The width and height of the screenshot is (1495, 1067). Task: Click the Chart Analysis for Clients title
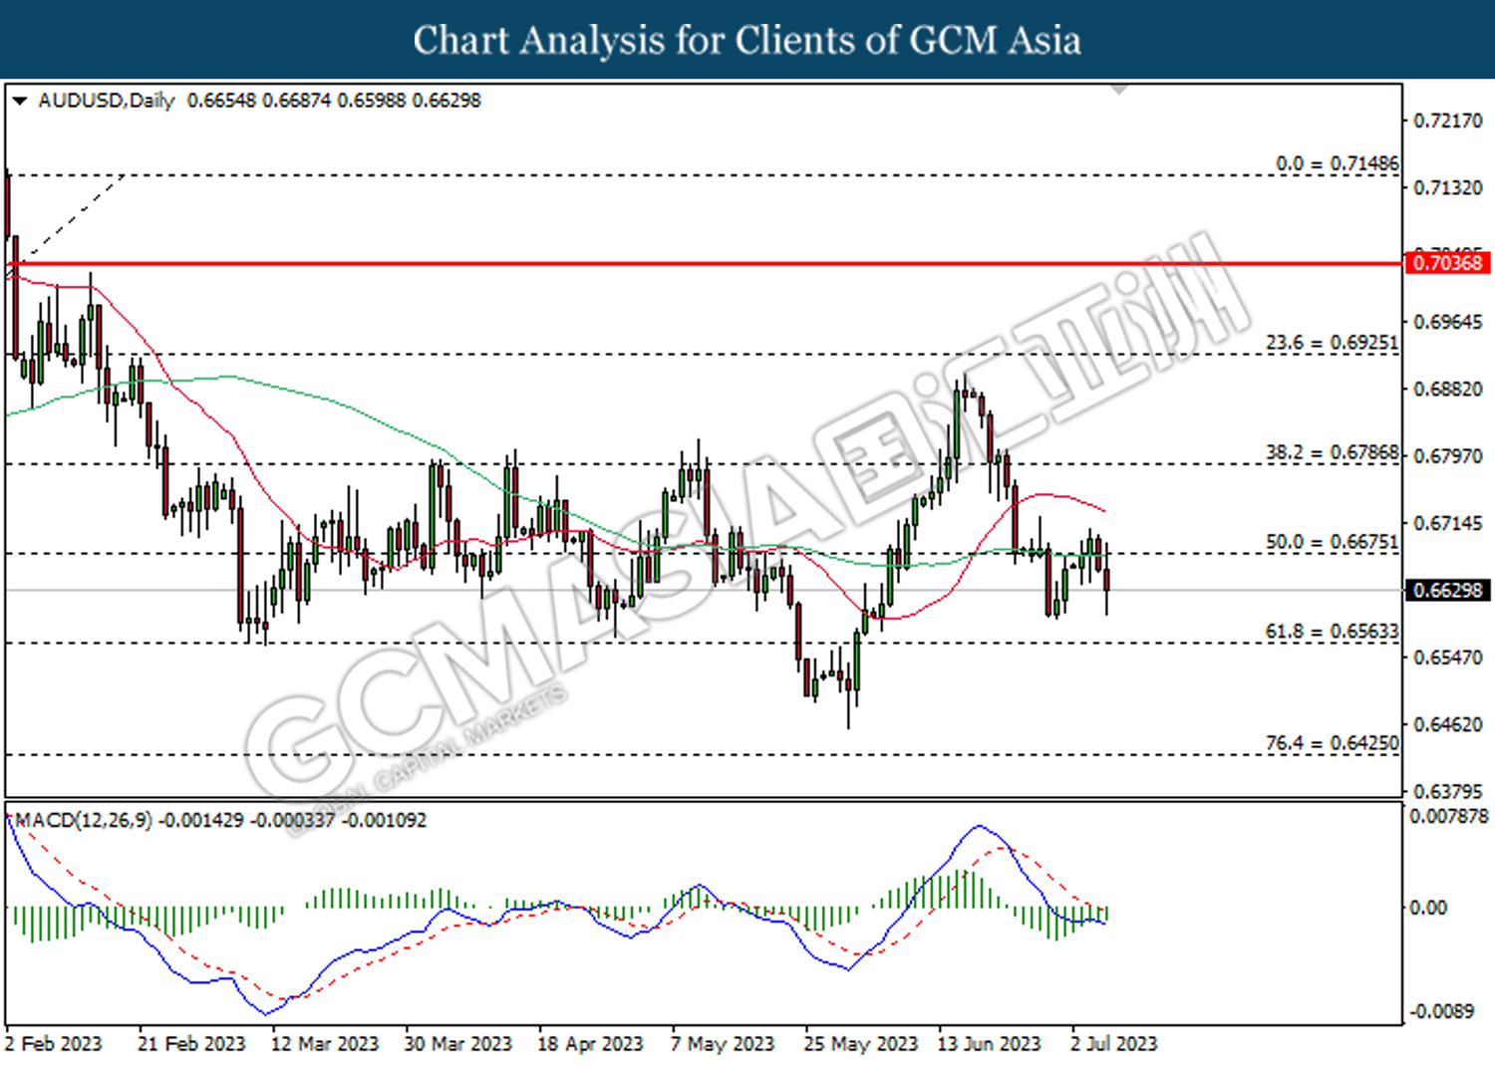(747, 40)
